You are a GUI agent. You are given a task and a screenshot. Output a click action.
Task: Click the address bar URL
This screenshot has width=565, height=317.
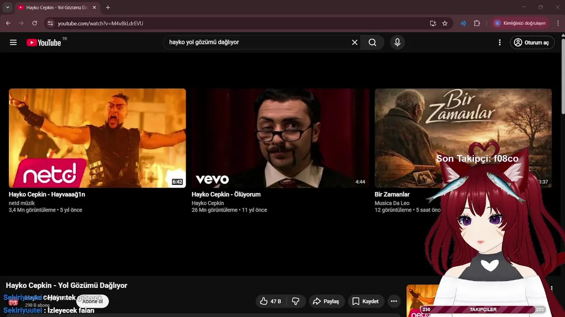point(100,23)
